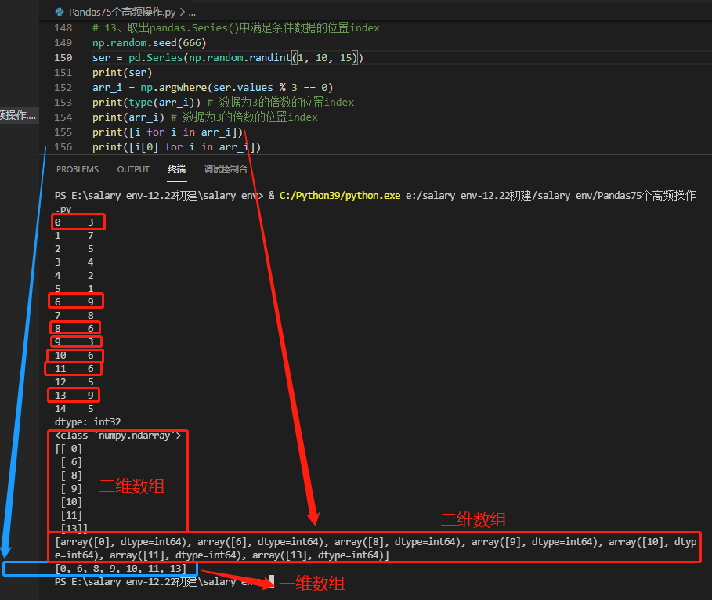712x600 pixels.
Task: Click the print([i for i in arr_i]) line
Action: [168, 132]
